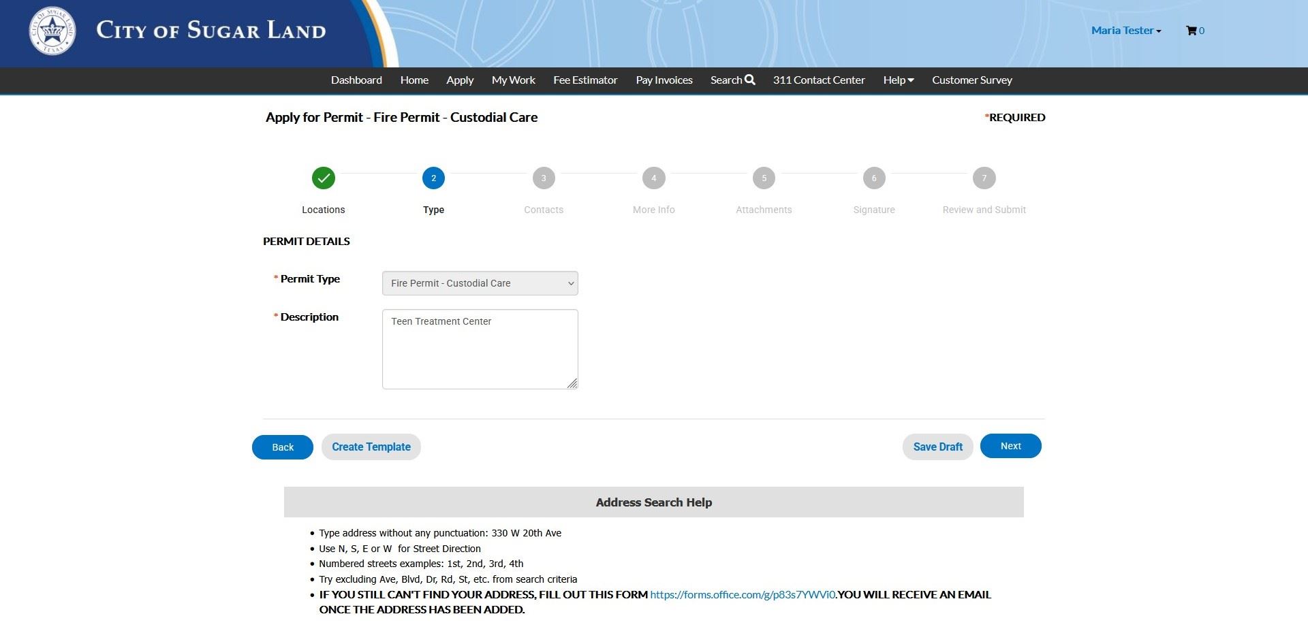Screen dimensions: 1308x629
Task: Click inside the Description text box
Action: pos(480,349)
